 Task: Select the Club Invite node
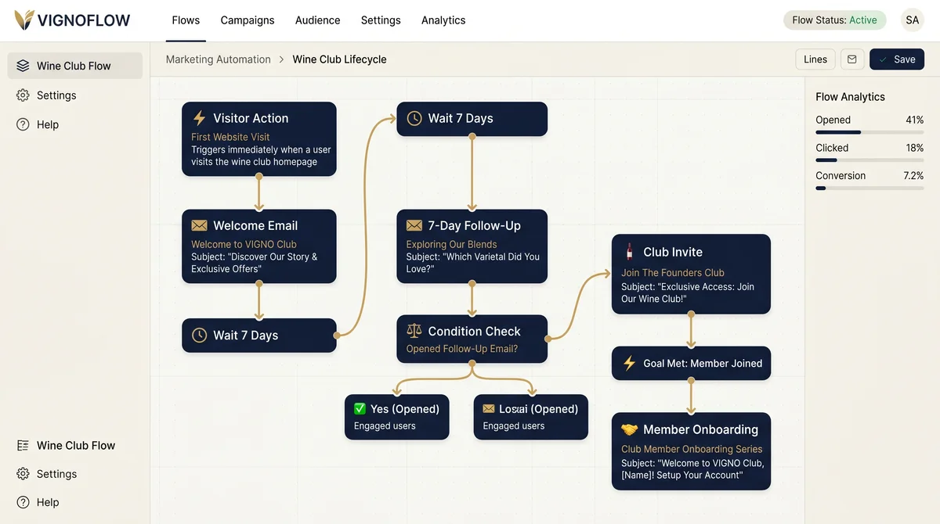point(691,275)
